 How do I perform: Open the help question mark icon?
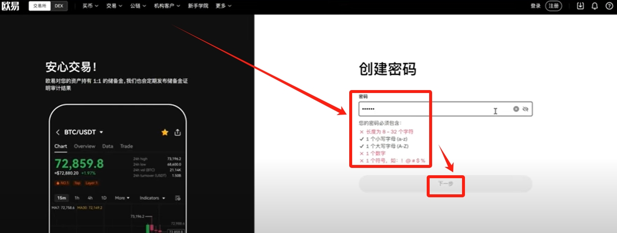(x=609, y=6)
